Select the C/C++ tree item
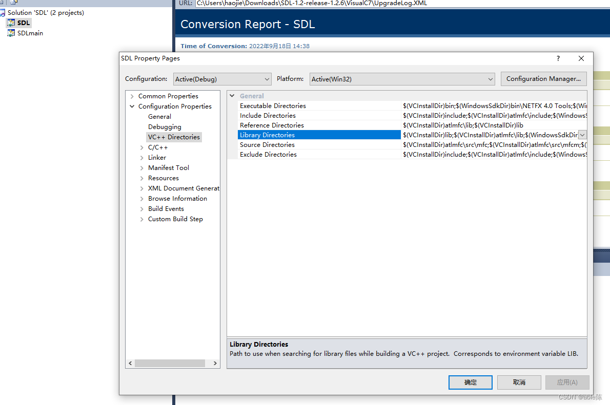 (x=157, y=147)
